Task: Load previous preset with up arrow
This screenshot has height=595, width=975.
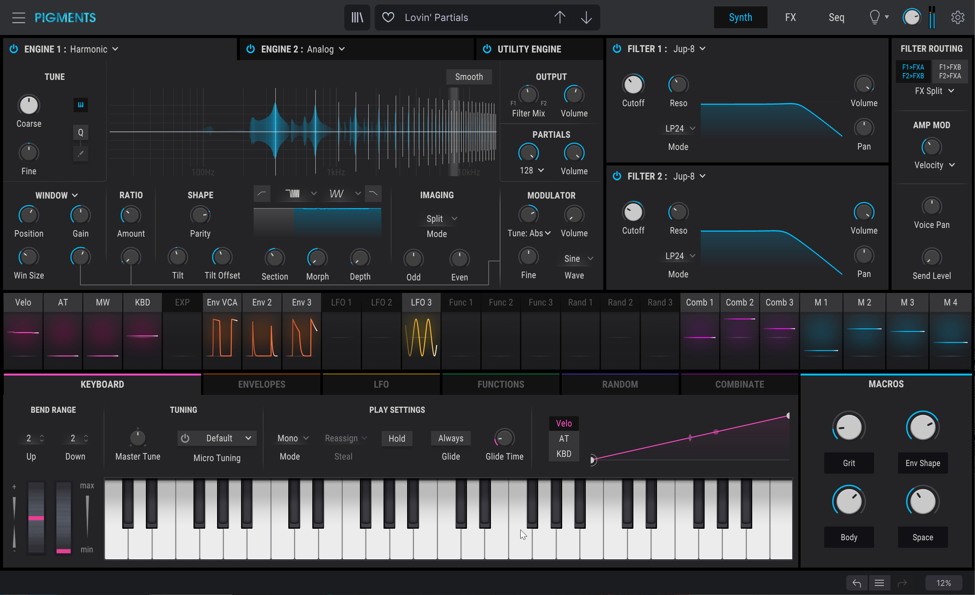Action: click(559, 17)
